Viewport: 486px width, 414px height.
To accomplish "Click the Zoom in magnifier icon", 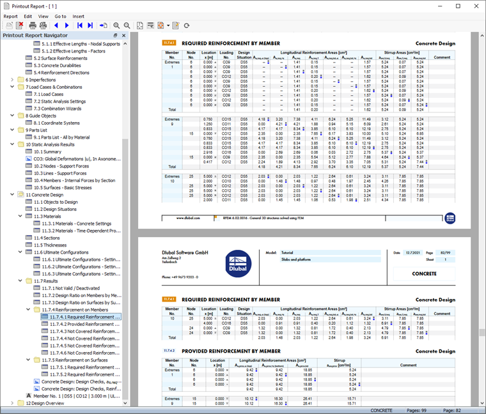I will 115,26.
